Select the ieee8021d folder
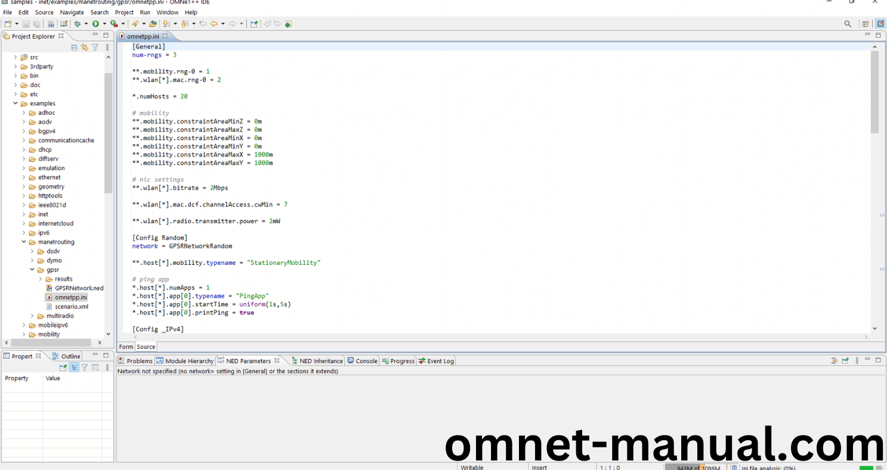 pos(52,205)
